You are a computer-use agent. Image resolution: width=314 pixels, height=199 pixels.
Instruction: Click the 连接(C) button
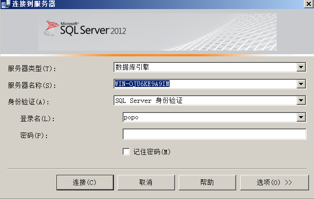coord(85,183)
